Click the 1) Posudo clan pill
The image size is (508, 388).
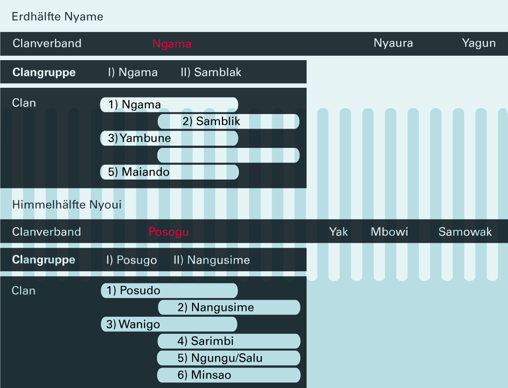(169, 291)
